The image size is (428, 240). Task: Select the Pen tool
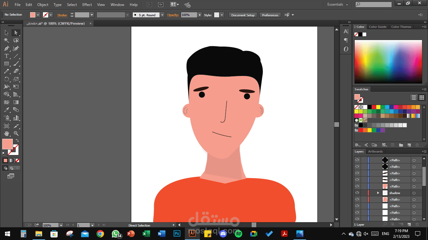point(6,48)
